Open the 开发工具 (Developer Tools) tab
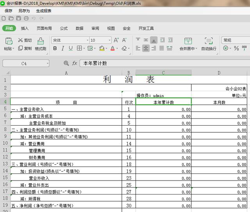 tap(146, 28)
